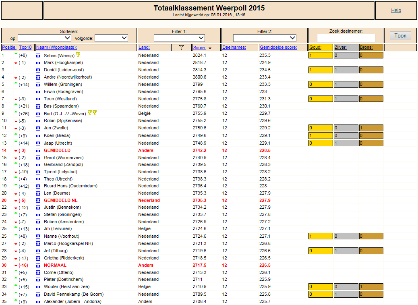Click the bronze cell for Wouter (Heist aan zee)
Screen dimensions: 418x305
pos(371,287)
